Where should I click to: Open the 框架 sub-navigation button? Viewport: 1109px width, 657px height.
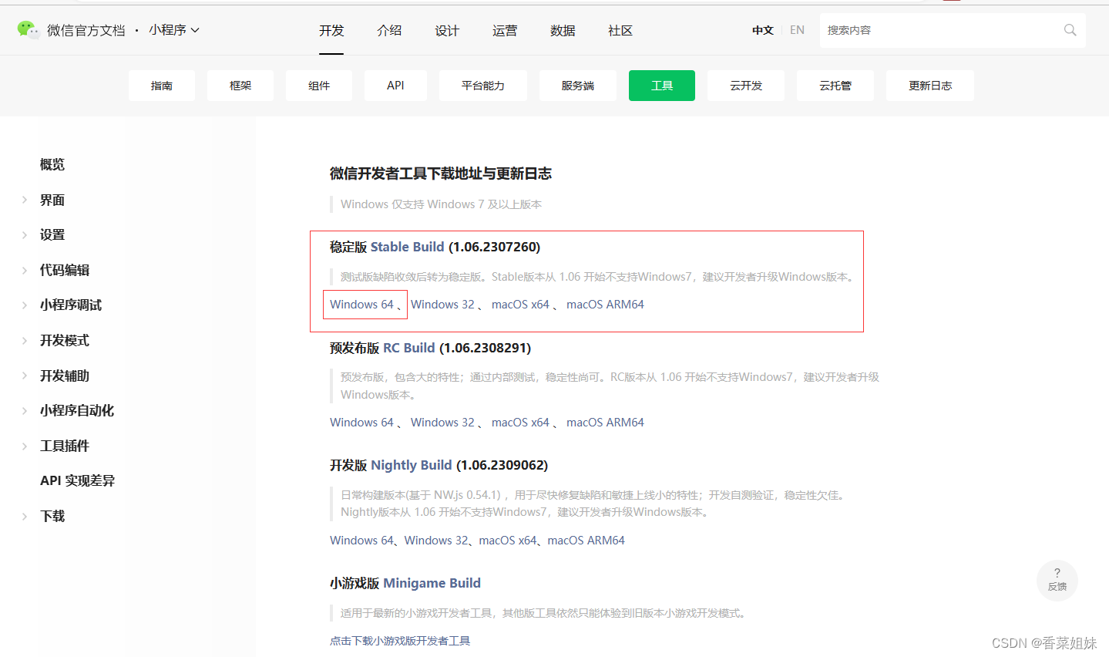tap(240, 86)
